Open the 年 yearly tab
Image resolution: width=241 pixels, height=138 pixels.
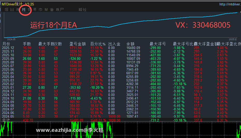(x=35, y=10)
